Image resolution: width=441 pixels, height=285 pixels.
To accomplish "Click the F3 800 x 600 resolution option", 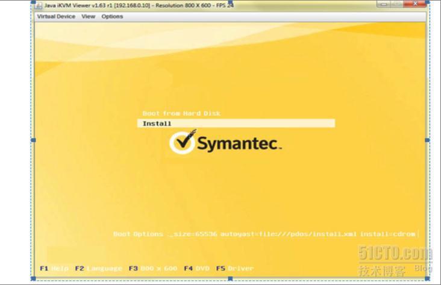I will [152, 268].
